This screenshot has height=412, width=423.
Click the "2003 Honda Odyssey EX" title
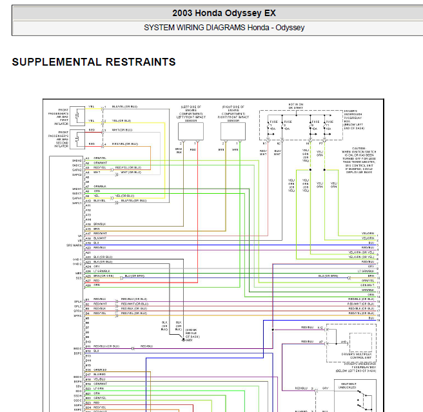click(x=224, y=13)
